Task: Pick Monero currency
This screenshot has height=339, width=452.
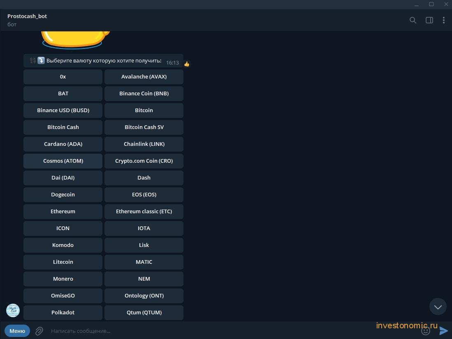Action: point(63,279)
